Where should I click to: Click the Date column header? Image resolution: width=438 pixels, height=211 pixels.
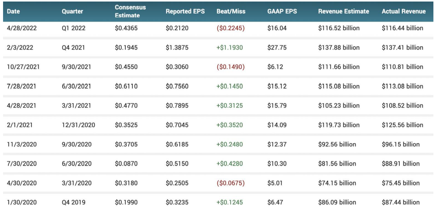(13, 11)
